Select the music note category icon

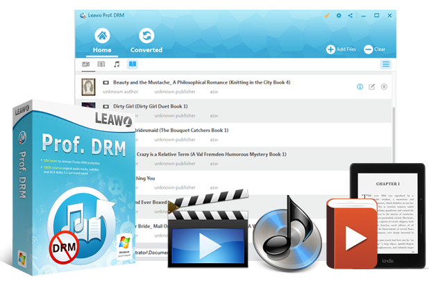pos(117,65)
